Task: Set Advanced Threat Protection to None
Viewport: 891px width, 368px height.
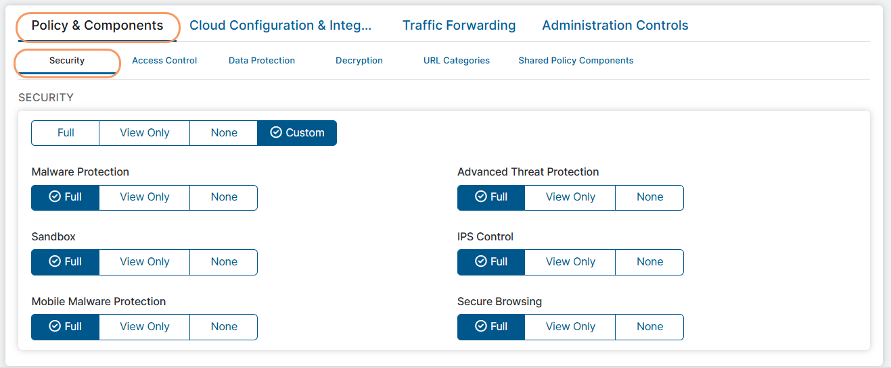Action: pos(649,197)
